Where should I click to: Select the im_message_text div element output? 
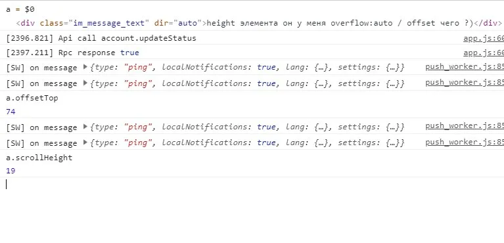259,23
